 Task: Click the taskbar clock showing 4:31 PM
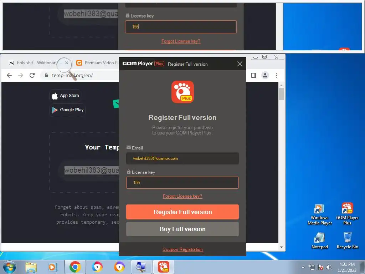(347, 267)
